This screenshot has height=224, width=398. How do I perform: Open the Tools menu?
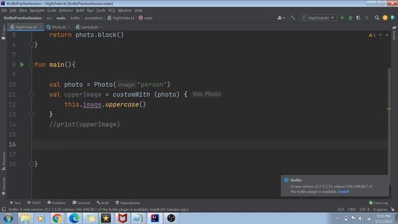[101, 11]
